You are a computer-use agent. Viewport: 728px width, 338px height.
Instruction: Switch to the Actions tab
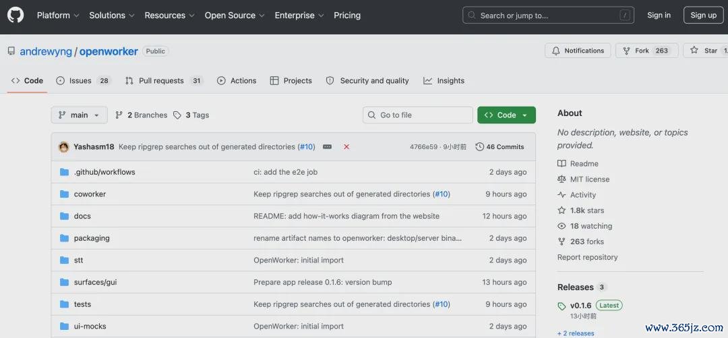[x=237, y=81]
